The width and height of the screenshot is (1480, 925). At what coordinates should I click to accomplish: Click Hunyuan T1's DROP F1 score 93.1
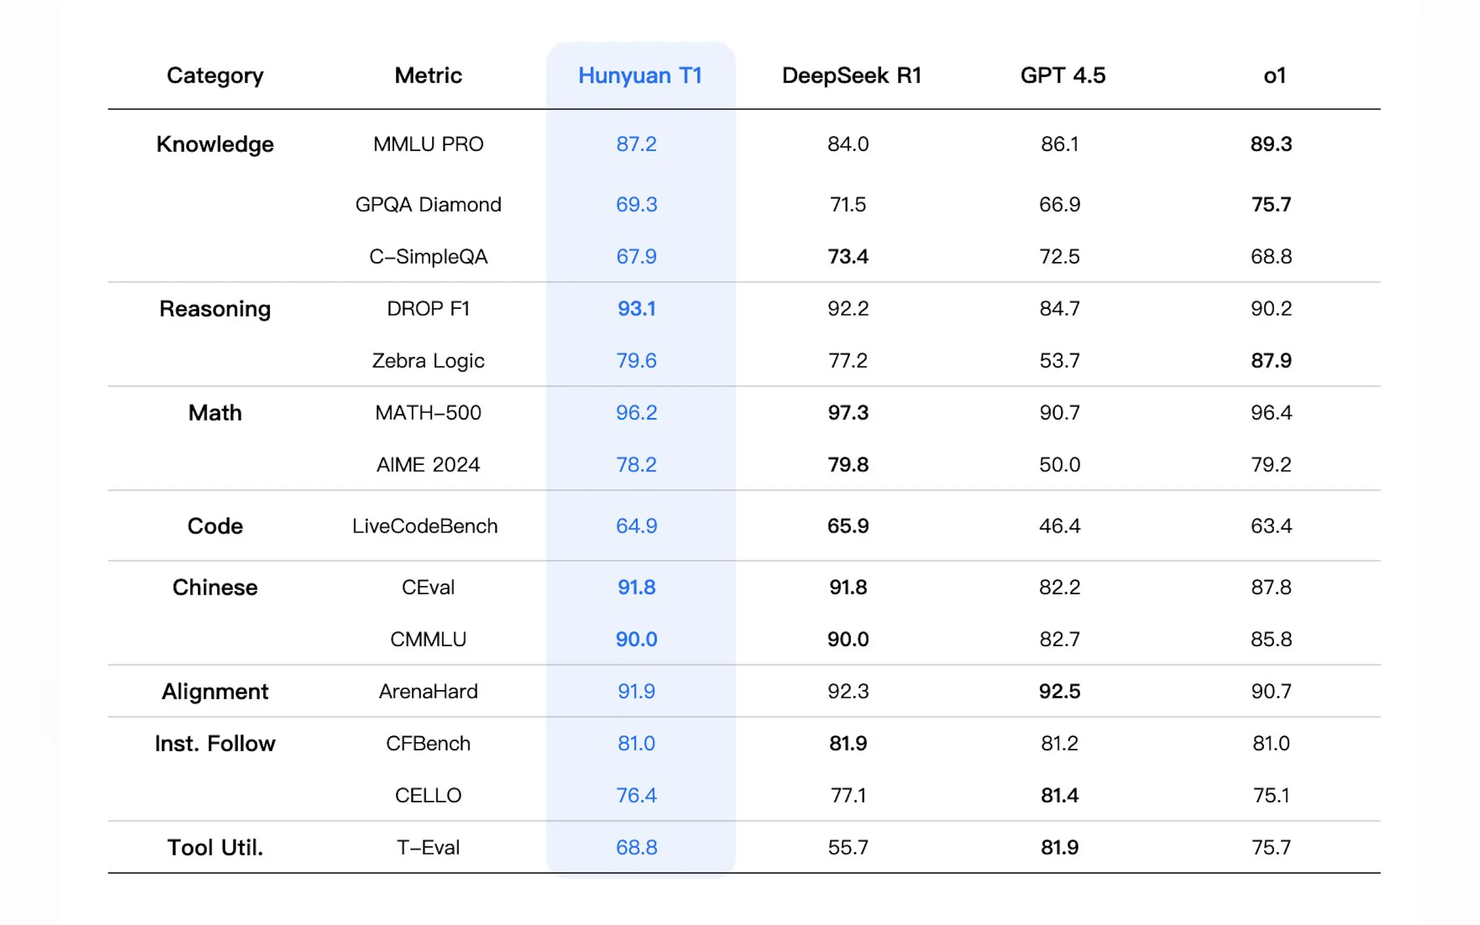pos(636,308)
